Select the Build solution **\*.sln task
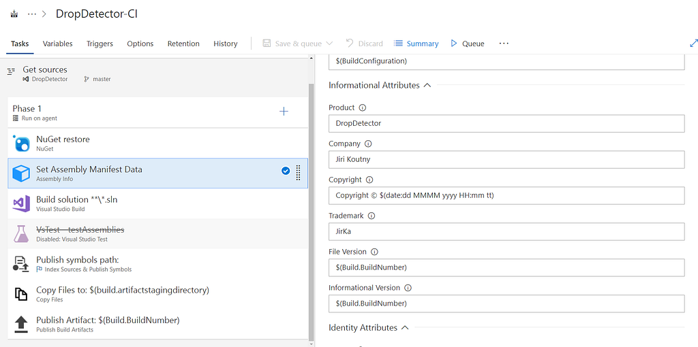698x347 pixels. pyautogui.click(x=157, y=203)
